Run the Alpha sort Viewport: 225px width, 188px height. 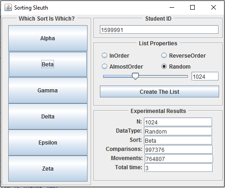click(48, 38)
